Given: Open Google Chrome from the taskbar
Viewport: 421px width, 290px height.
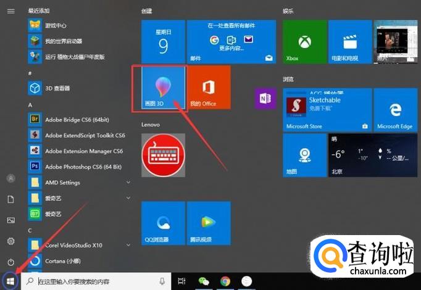Looking at the screenshot, I should click(x=225, y=281).
